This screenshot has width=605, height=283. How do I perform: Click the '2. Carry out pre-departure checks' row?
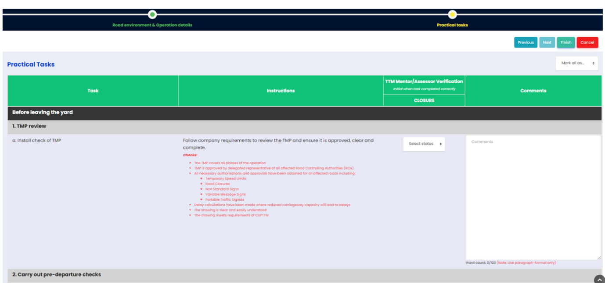pos(304,275)
